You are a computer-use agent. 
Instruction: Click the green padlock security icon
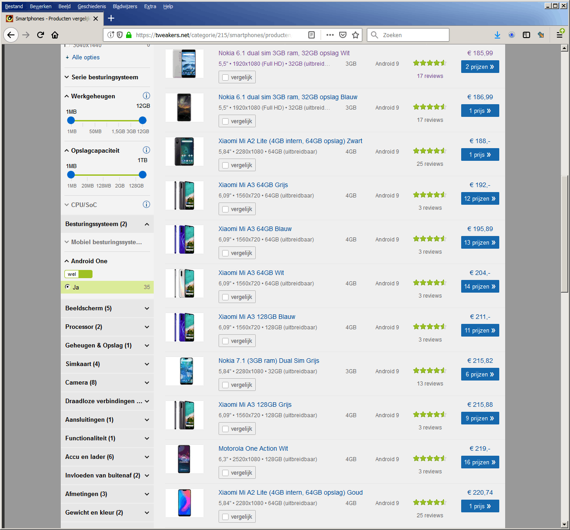[x=129, y=35]
